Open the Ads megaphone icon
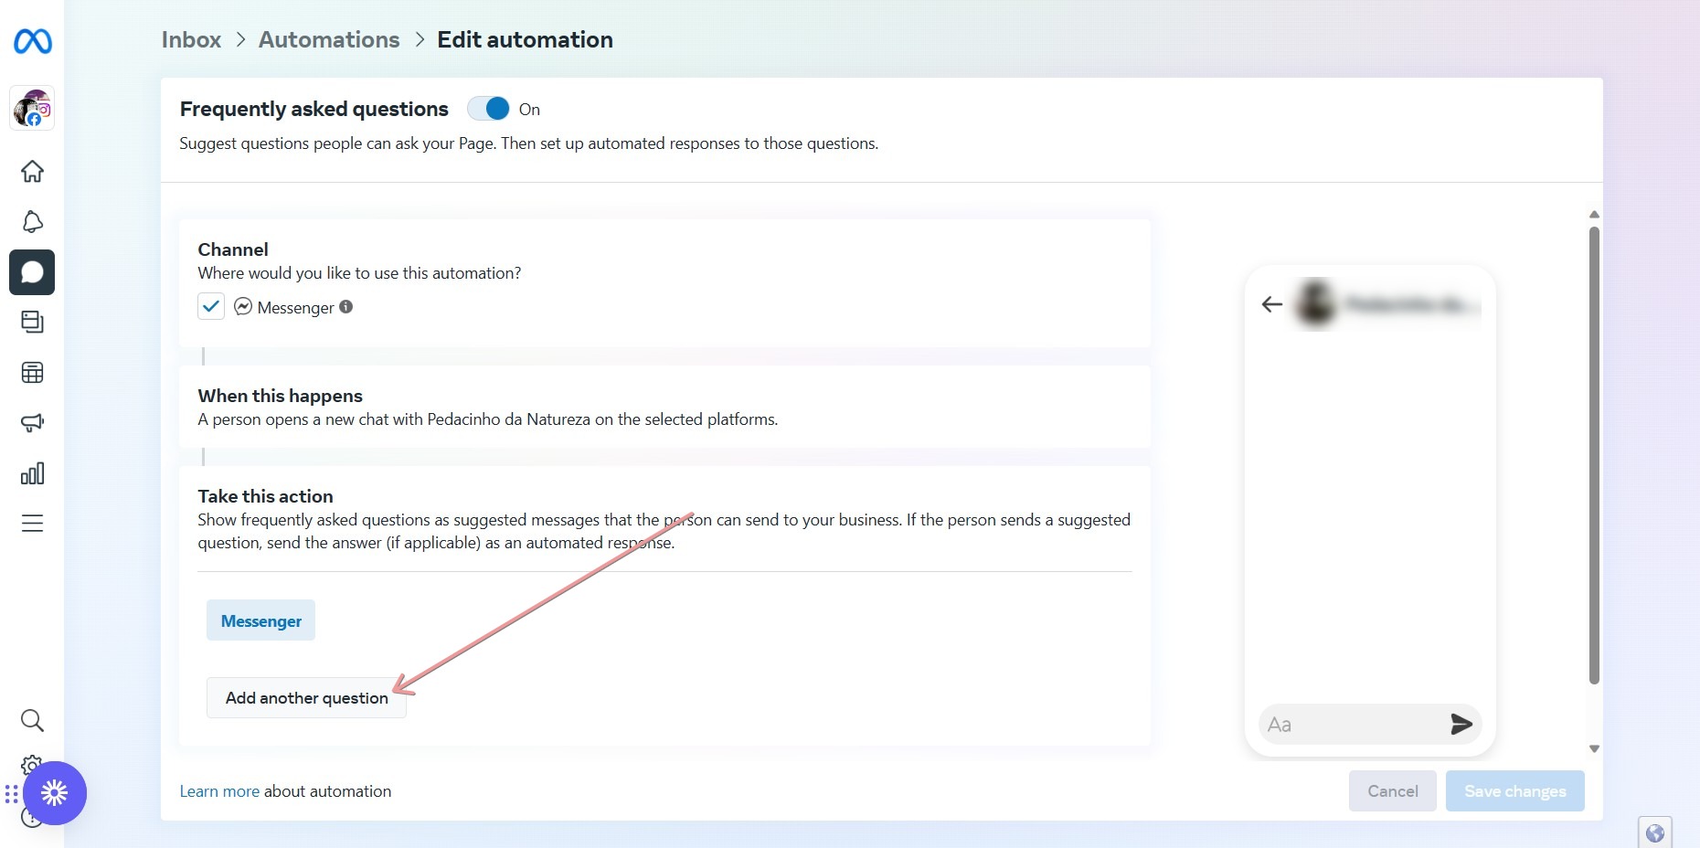The image size is (1700, 848). point(32,423)
